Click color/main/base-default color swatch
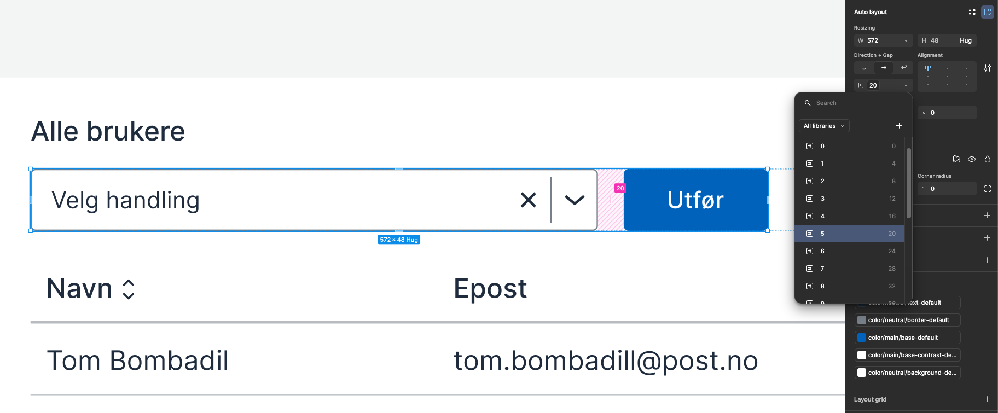The image size is (998, 413). pos(862,338)
